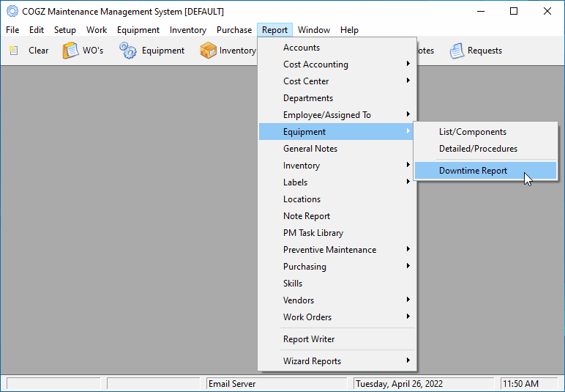Open the Equipment menu in the menu bar

tap(138, 30)
